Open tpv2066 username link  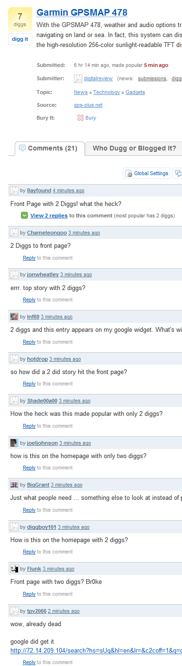(x=36, y=611)
